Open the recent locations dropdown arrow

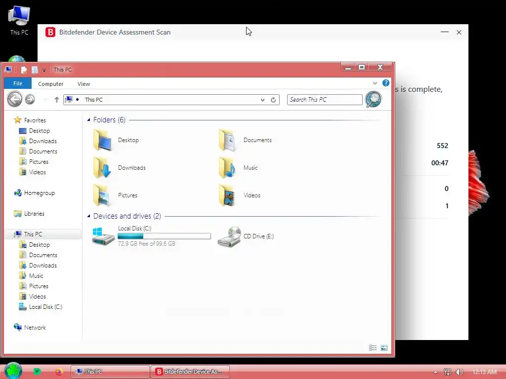point(45,100)
